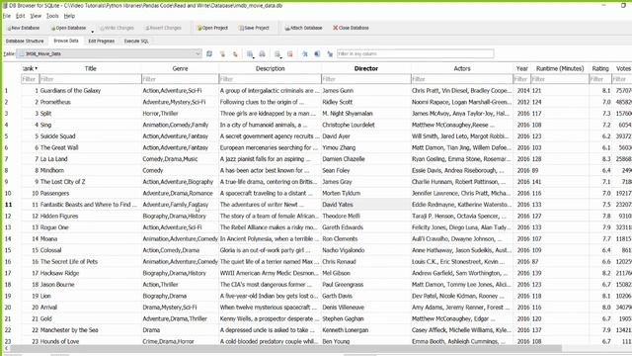Viewport: 632px width, 356px height.
Task: Click the Genre column filter box
Action: click(180, 79)
